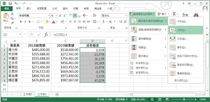The image size is (210, 102).
Task: Click the Increase Indent icon
Action: point(88,22)
